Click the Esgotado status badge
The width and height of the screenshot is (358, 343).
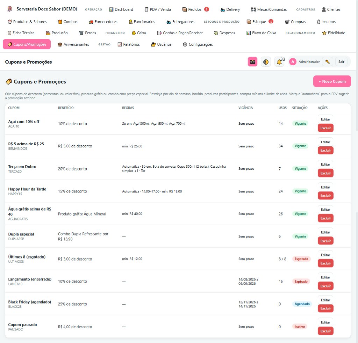301,259
